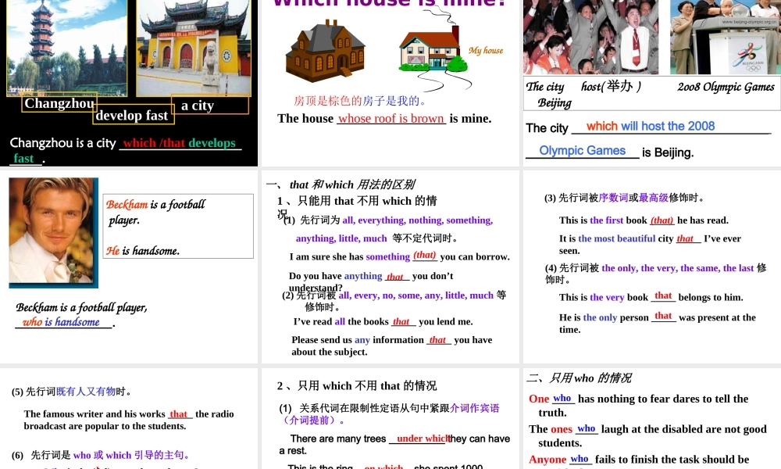Click the red-roof house clipart
This screenshot has width=781, height=469.
[x=433, y=50]
